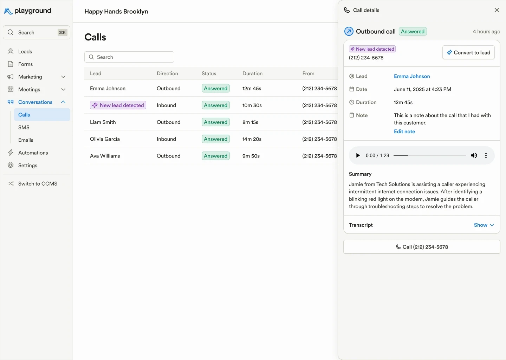
Task: Click the Lead person icon in details
Action: 352,76
